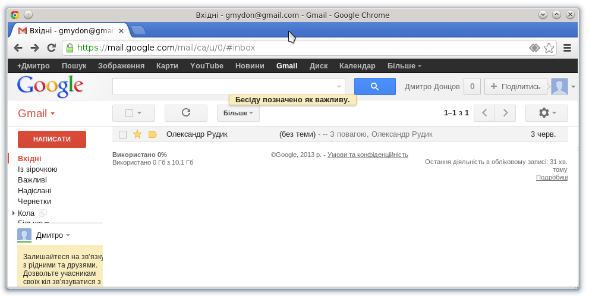This screenshot has width=589, height=299.
Task: Open the Надіслані folder
Action: [34, 190]
